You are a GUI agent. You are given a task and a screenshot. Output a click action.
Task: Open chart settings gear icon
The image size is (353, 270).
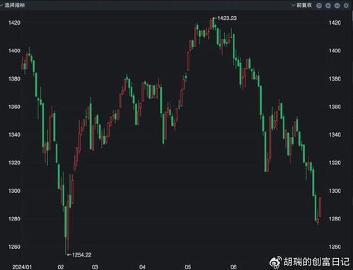point(346,6)
